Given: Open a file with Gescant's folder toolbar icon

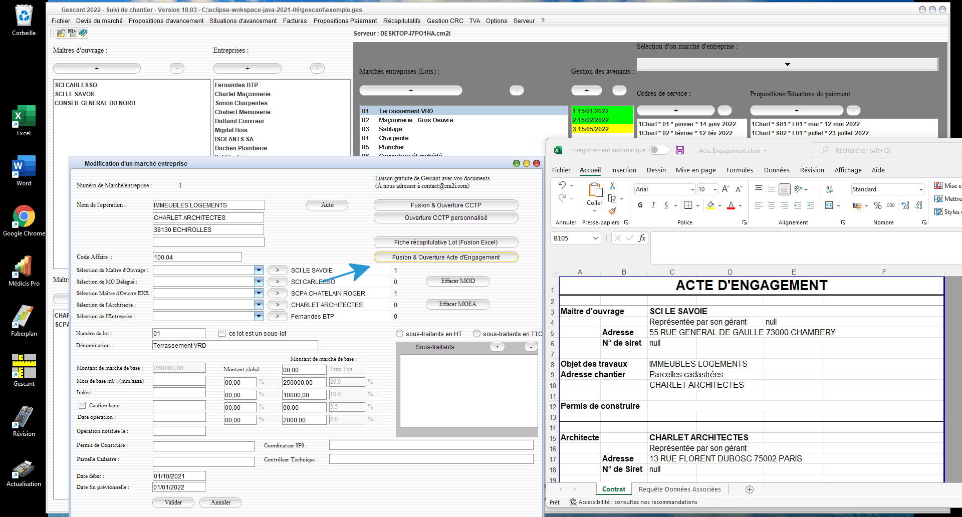Looking at the screenshot, I should coord(61,33).
